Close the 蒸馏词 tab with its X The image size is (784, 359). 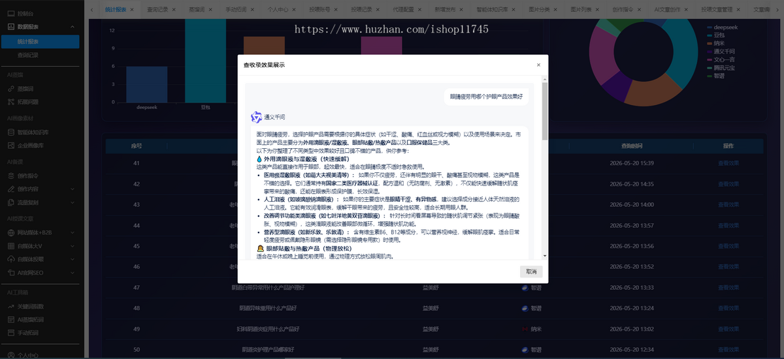pos(211,10)
